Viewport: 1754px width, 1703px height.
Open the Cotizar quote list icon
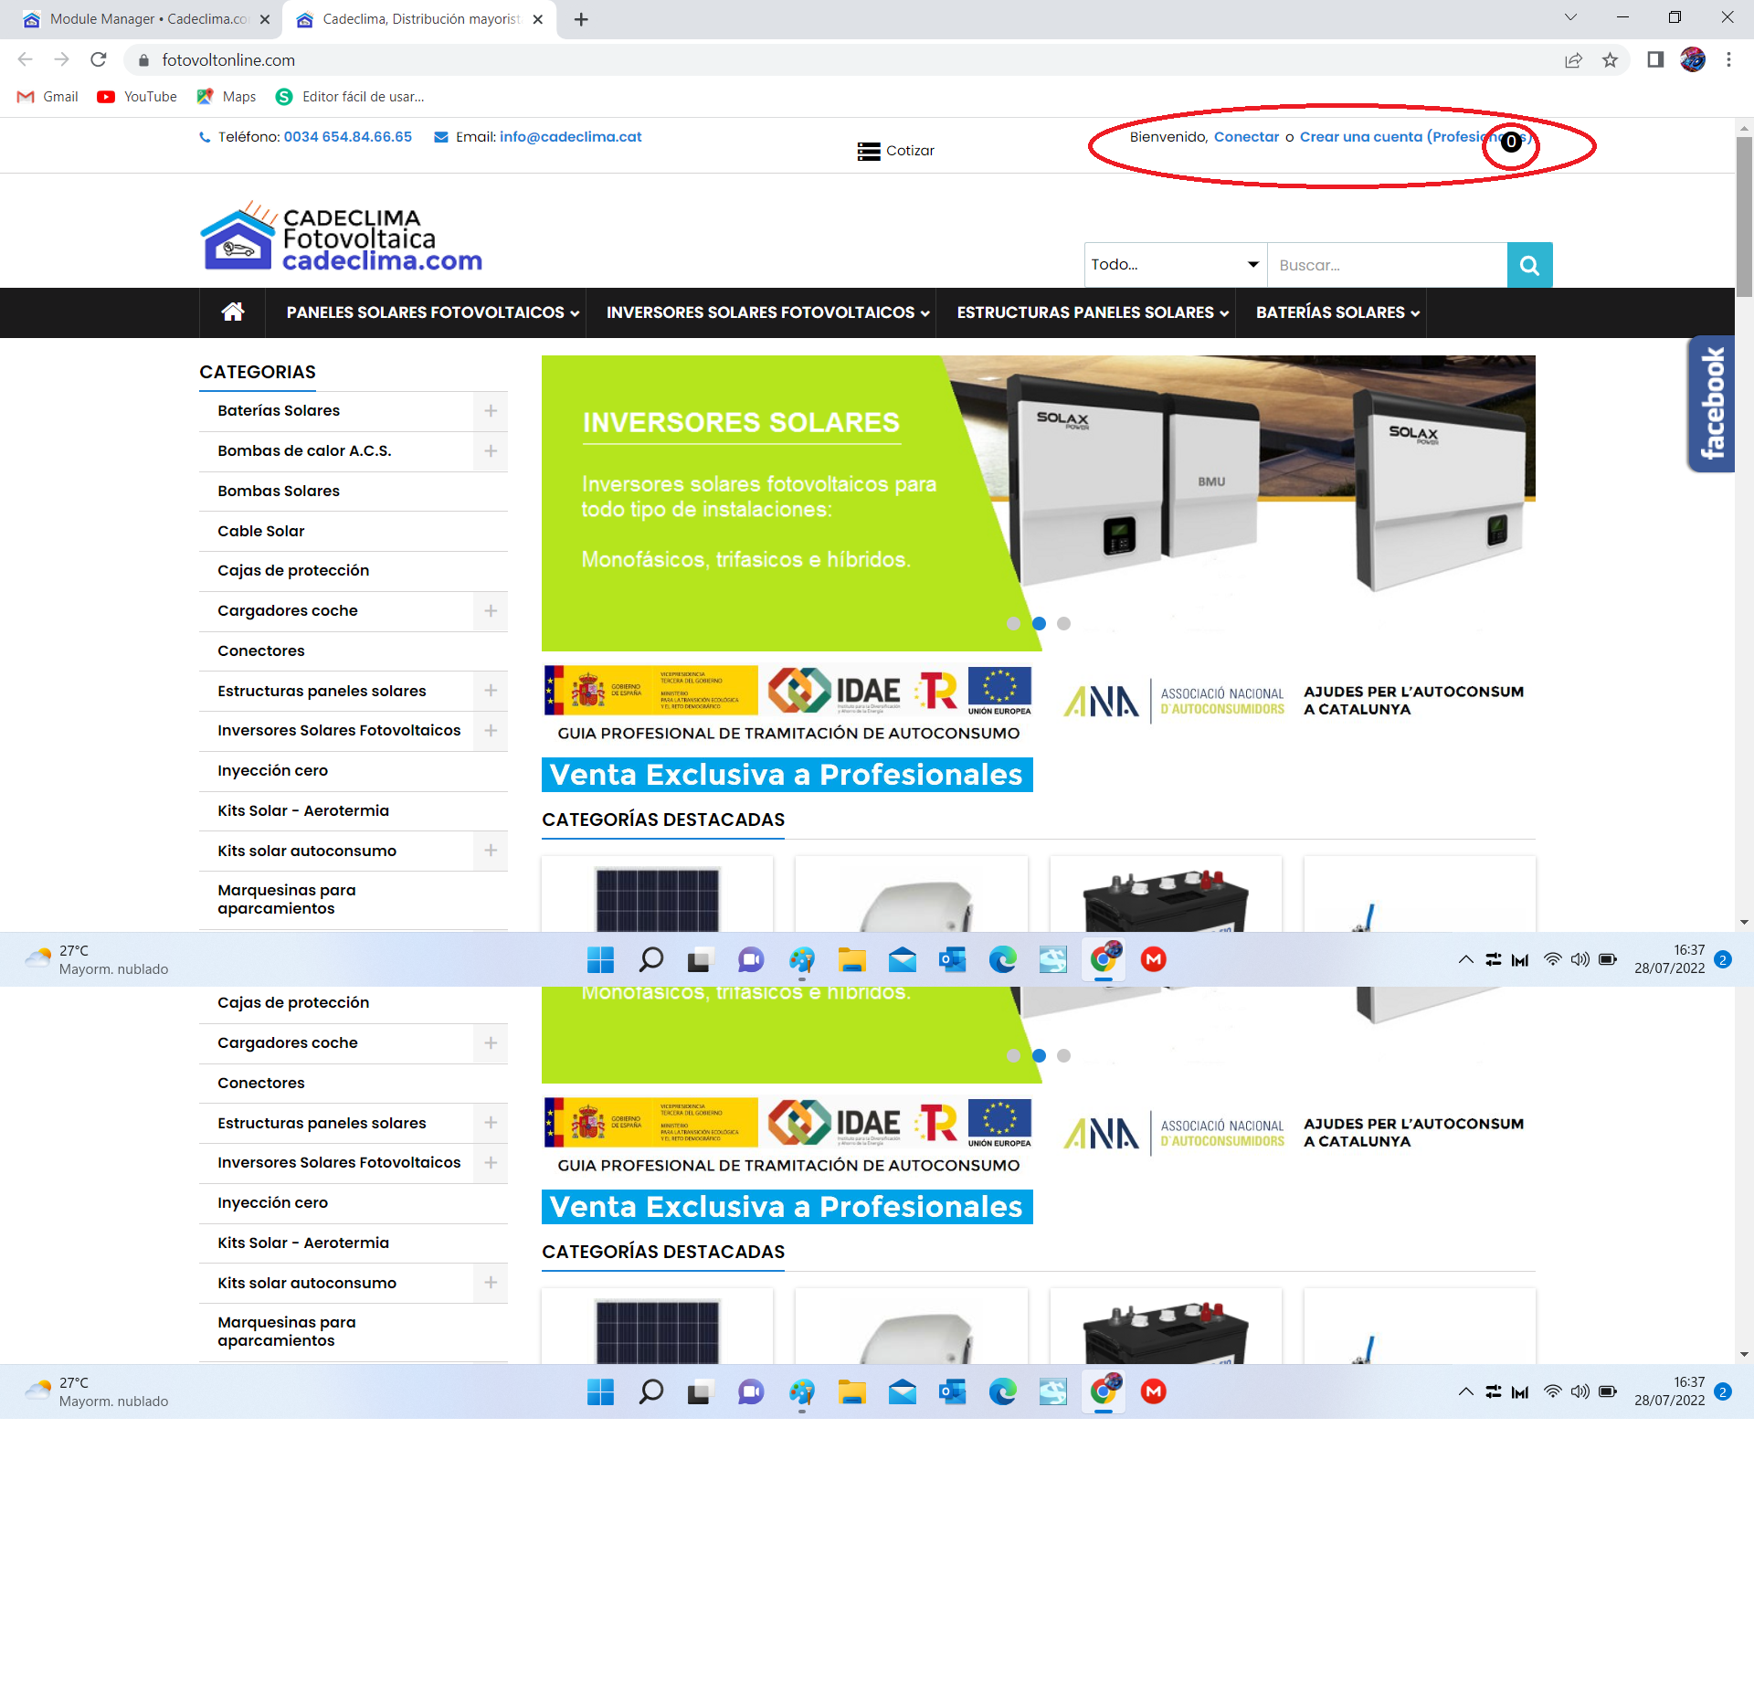click(x=868, y=151)
